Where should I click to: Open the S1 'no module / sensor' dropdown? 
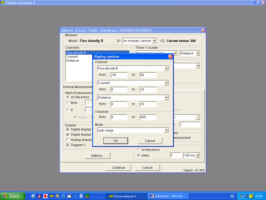(x=154, y=41)
